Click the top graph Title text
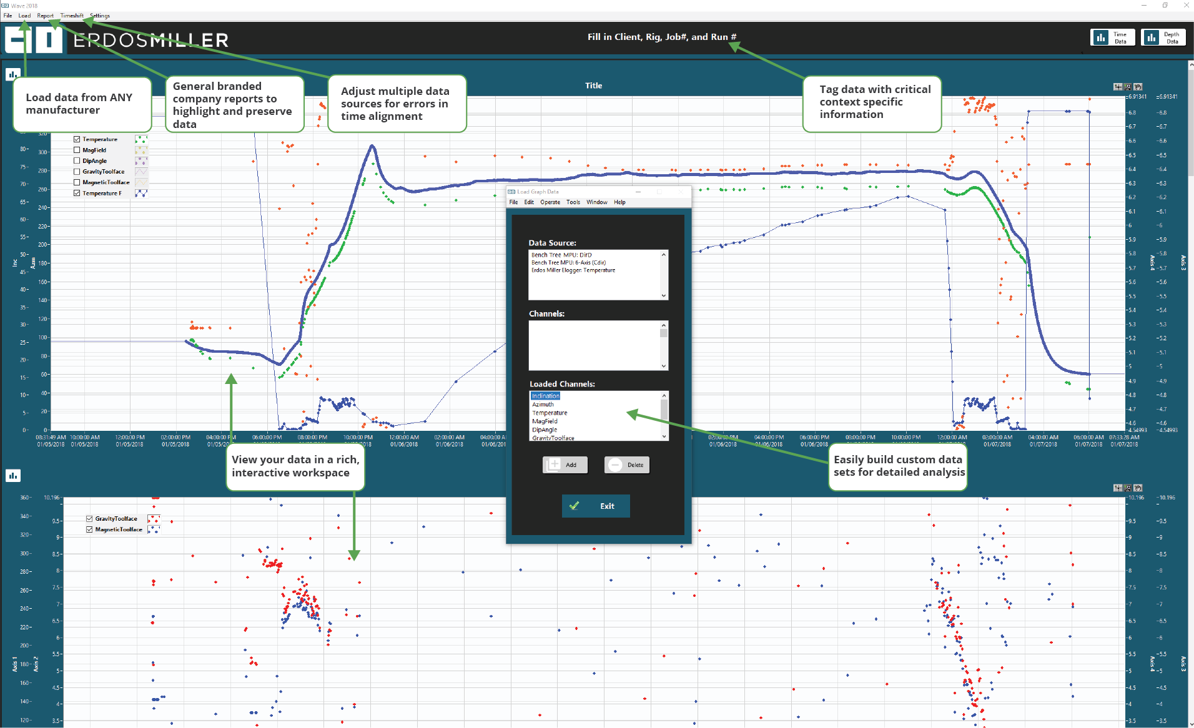The height and width of the screenshot is (728, 1194). (x=594, y=86)
